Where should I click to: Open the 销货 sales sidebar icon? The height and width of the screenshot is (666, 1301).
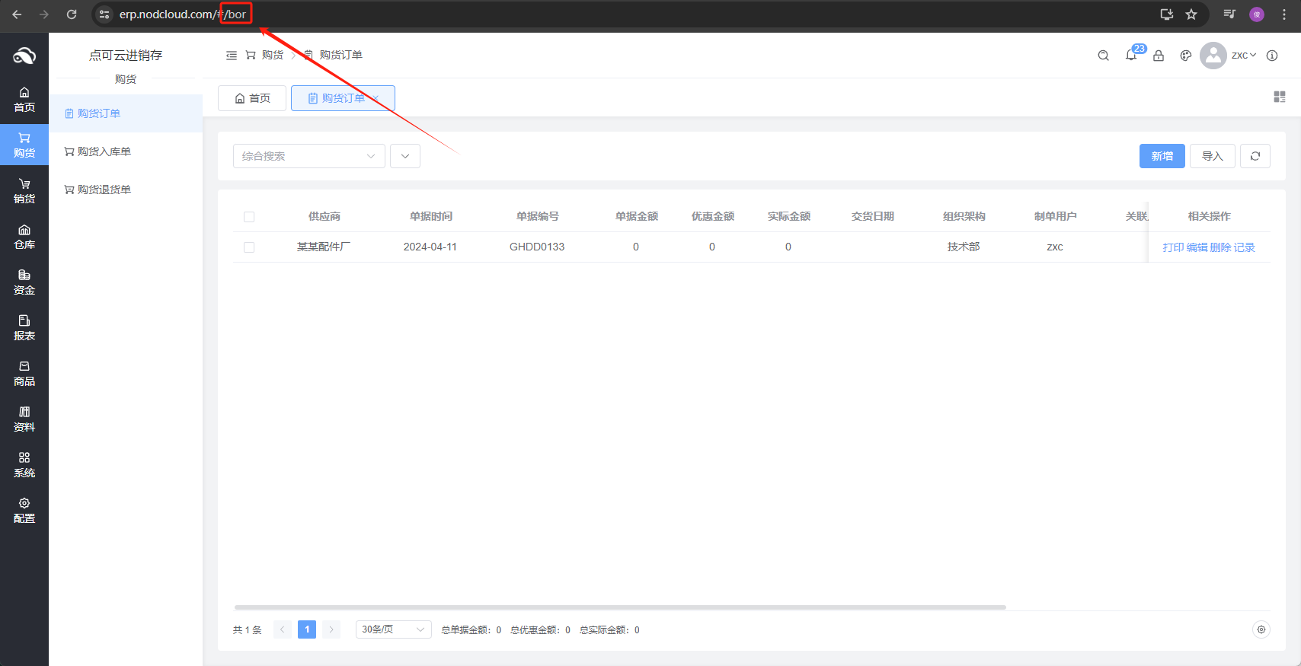click(x=24, y=191)
